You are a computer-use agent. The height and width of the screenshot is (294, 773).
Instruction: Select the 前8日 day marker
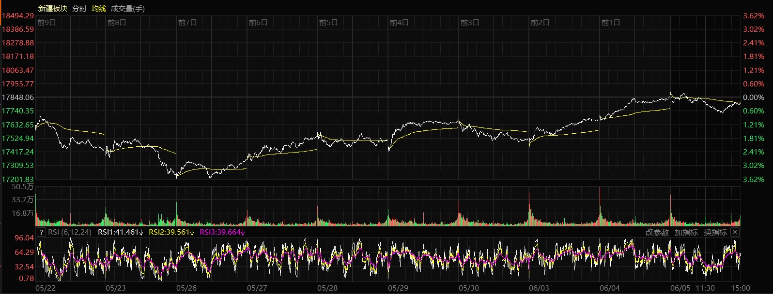pyautogui.click(x=117, y=23)
